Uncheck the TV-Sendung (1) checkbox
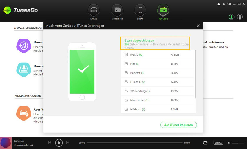Screen dimensions: 247x149 click(x=126, y=91)
